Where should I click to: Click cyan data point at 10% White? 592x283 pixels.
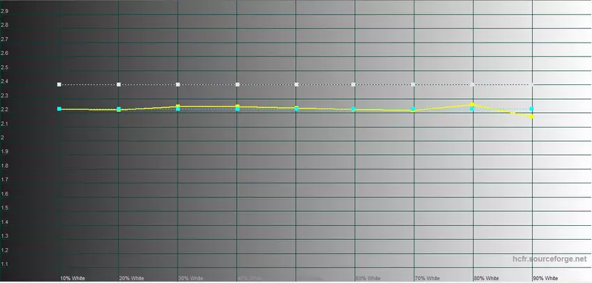click(59, 109)
